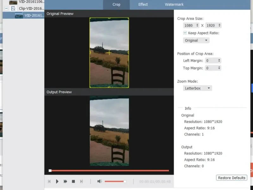Click the VID-20161106 file thumbnail
Screen dimensions: 253x190
tap(13, 2)
